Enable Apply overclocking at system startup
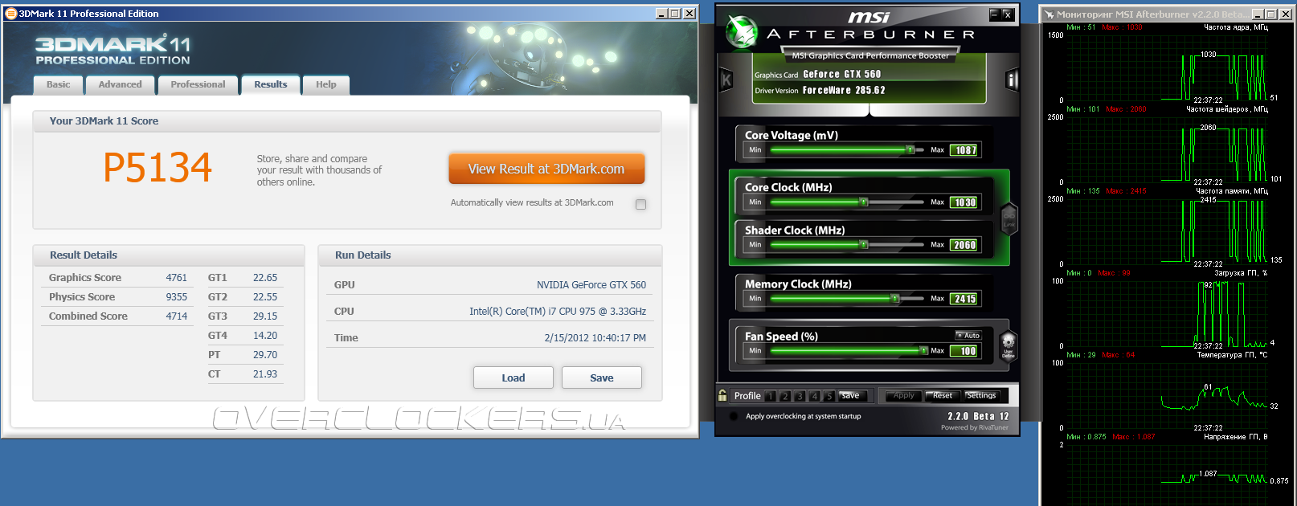 733,416
